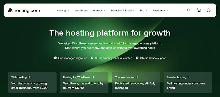Open the Your own server card title
Screen dimensions: 220x97
click(x=125, y=77)
